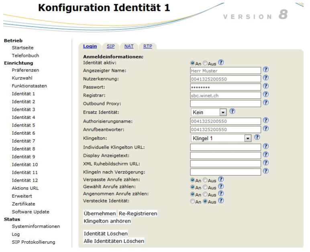
Task: Click Identität Löschen button
Action: click(106, 234)
